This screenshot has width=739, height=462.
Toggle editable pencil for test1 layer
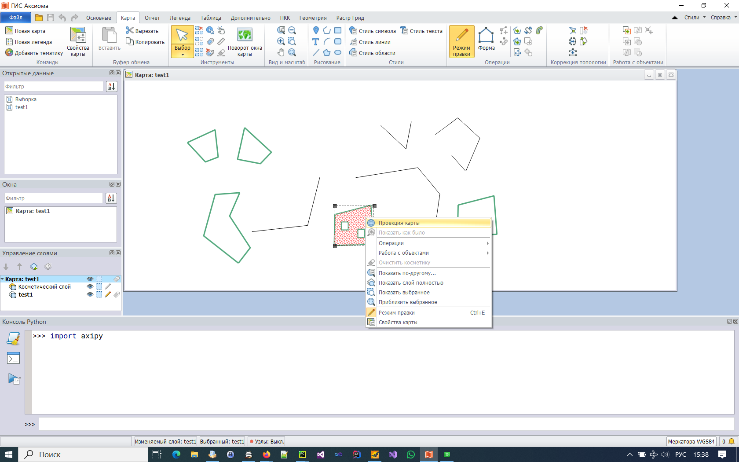tap(108, 294)
